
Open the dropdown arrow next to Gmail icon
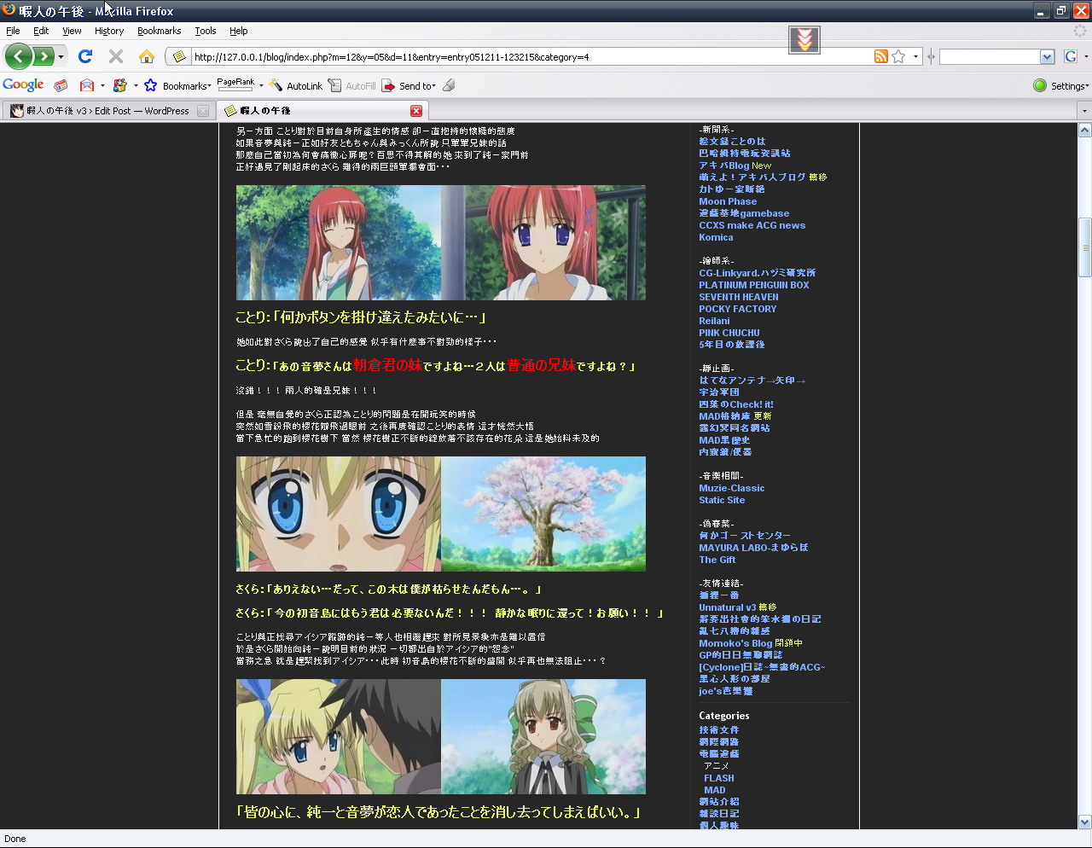coord(102,85)
